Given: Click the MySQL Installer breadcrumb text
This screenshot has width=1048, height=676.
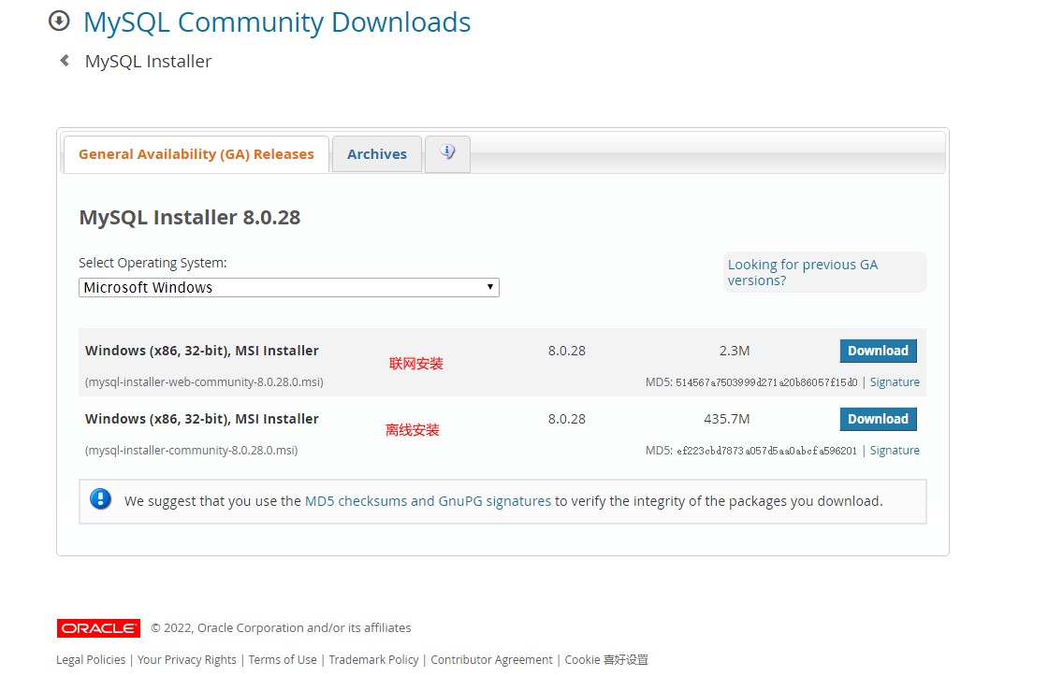Looking at the screenshot, I should [148, 62].
